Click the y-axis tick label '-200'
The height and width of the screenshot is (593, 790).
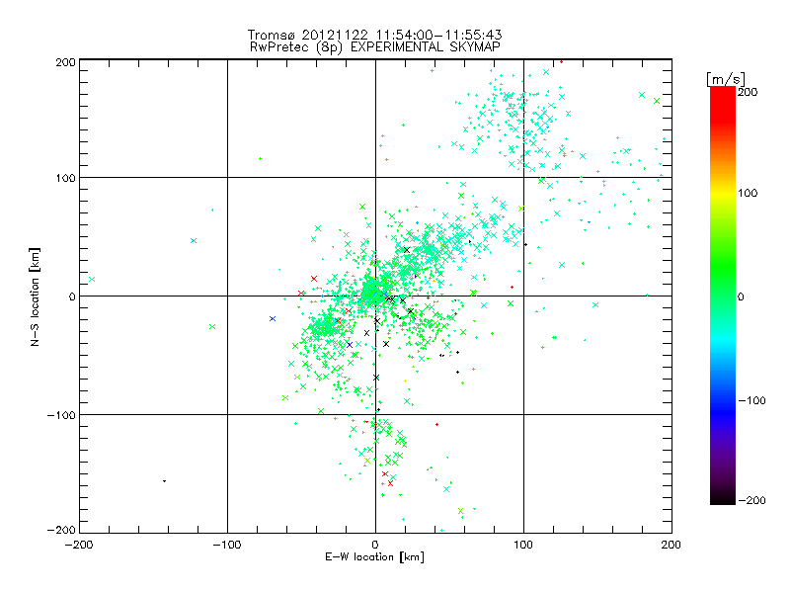61,530
